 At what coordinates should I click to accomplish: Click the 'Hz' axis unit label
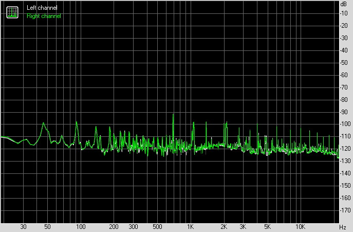click(343, 227)
